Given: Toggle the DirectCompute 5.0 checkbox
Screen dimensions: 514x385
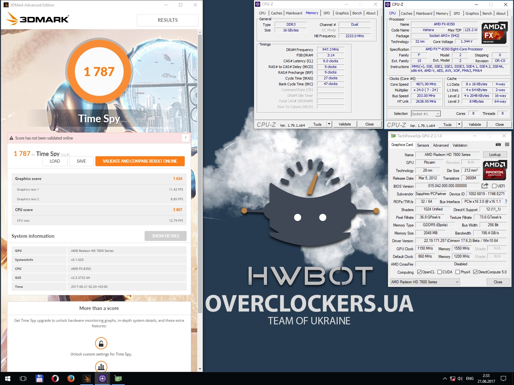Looking at the screenshot, I should [475, 272].
